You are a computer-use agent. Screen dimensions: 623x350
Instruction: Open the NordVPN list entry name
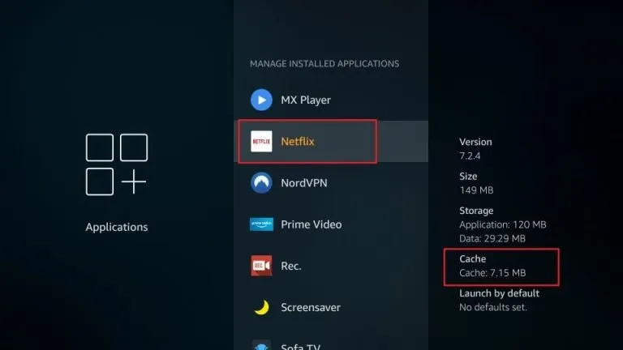(x=305, y=182)
